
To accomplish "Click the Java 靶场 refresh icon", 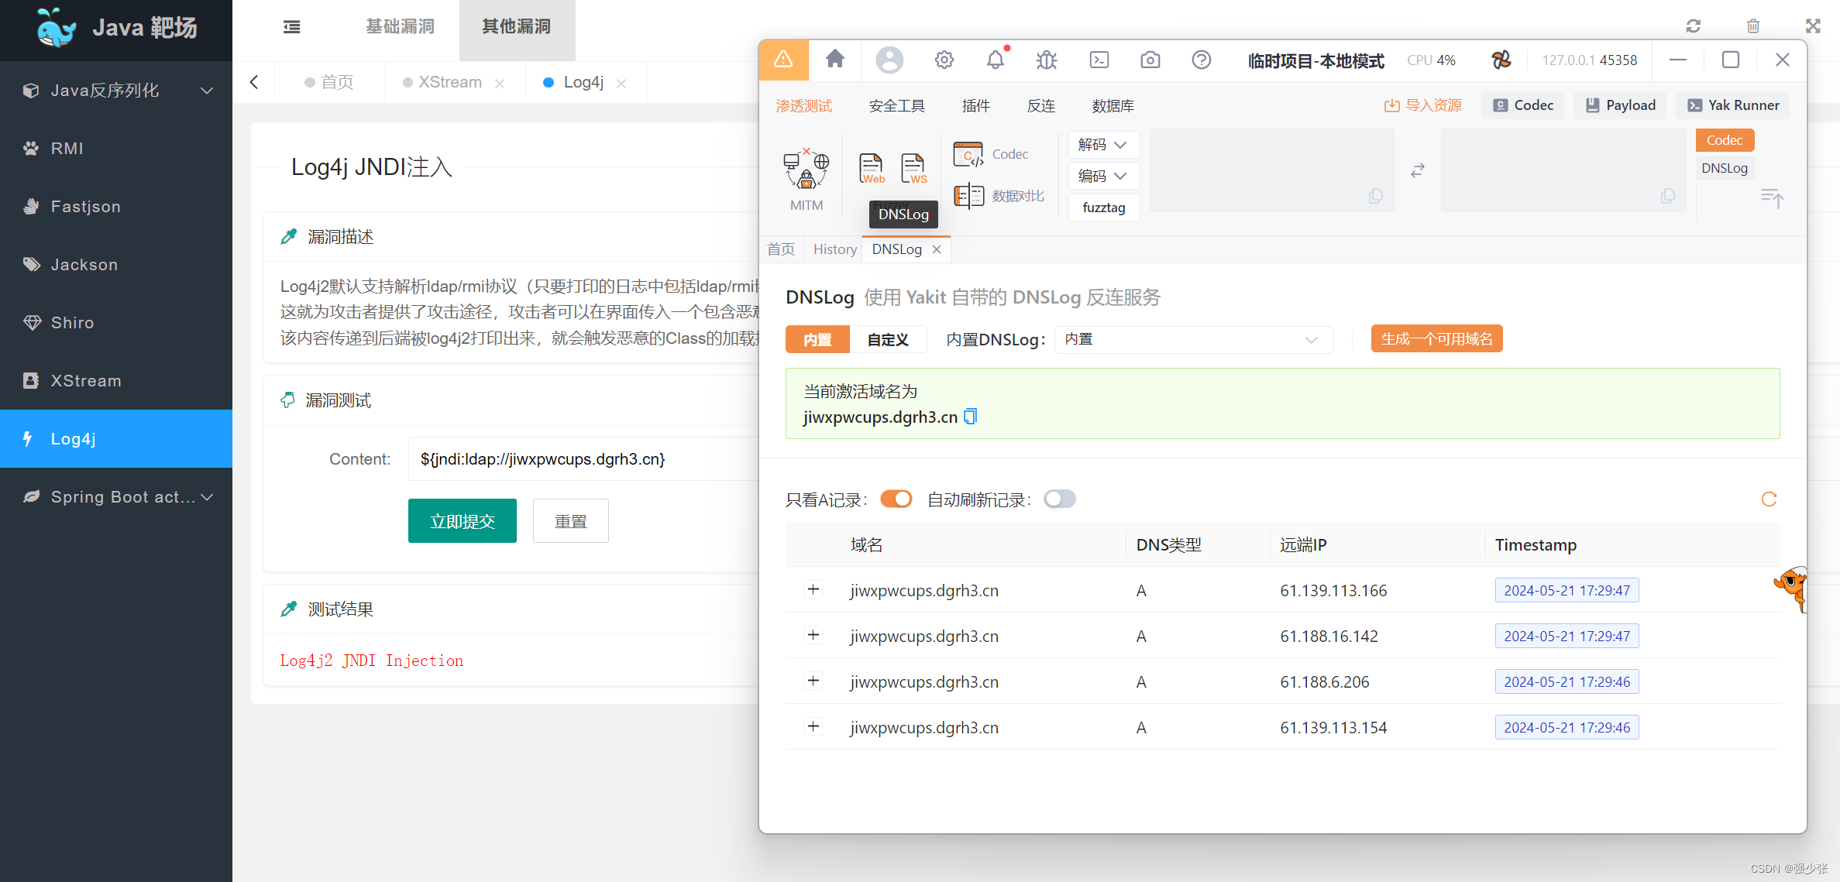I will [1694, 26].
